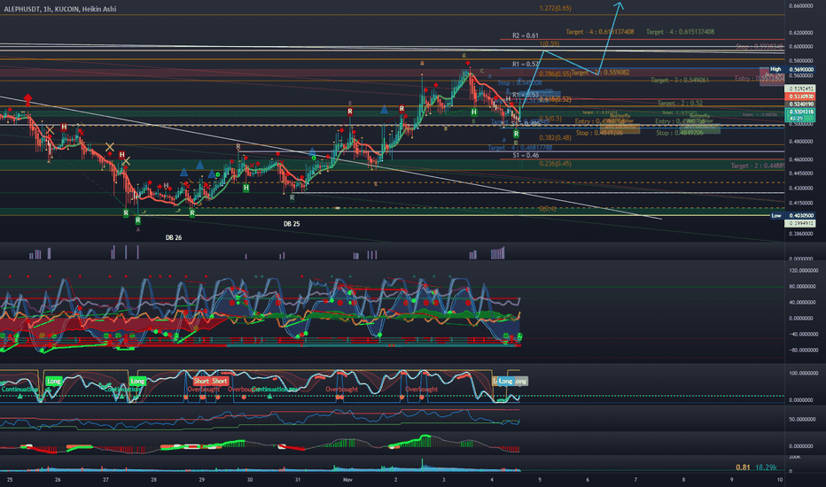
Task: Click the 1.272(0.65) Fibonacci label
Action: point(555,9)
